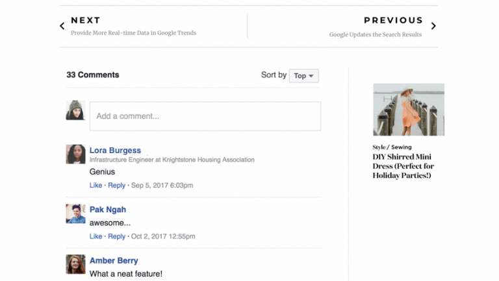Open Lora Burgess's profile name link
499x281 pixels.
115,151
